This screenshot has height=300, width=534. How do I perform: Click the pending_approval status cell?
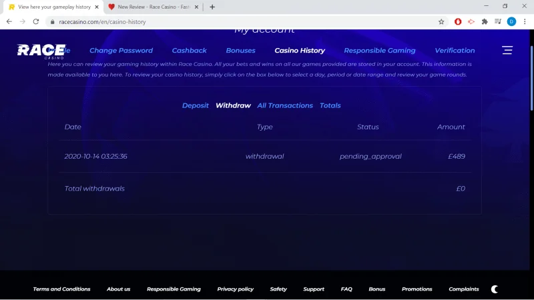(370, 157)
